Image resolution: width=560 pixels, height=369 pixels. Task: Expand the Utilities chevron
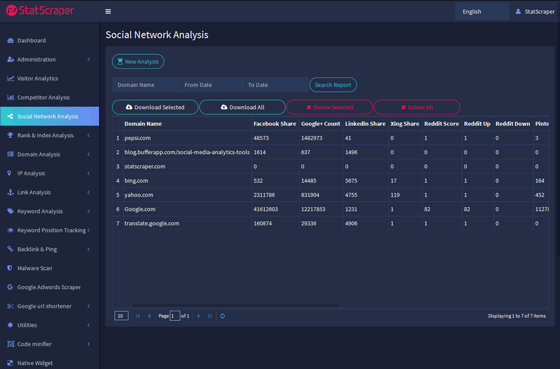click(88, 325)
